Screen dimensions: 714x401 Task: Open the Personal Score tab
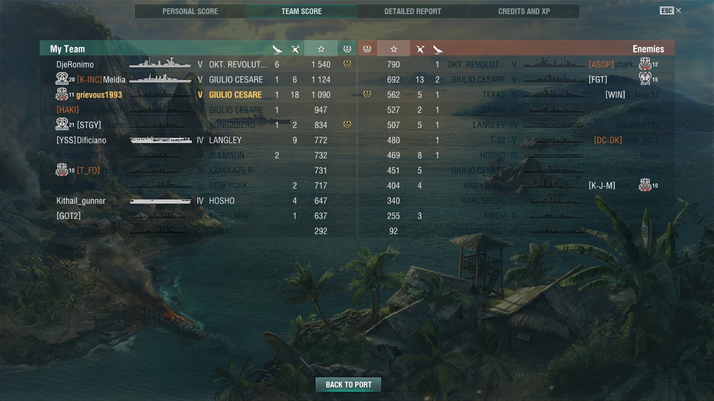[190, 11]
